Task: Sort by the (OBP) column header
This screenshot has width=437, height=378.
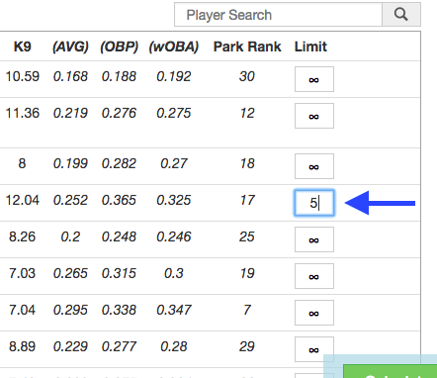Action: 119,47
